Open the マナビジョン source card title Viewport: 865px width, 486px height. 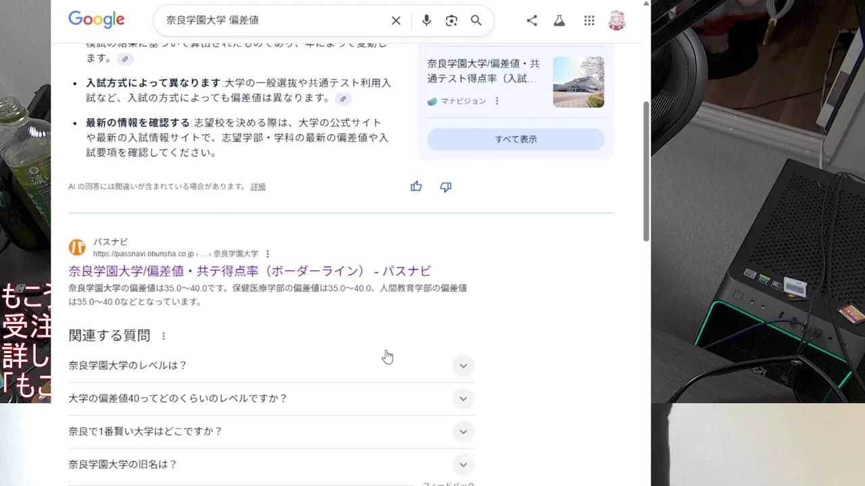[x=484, y=71]
